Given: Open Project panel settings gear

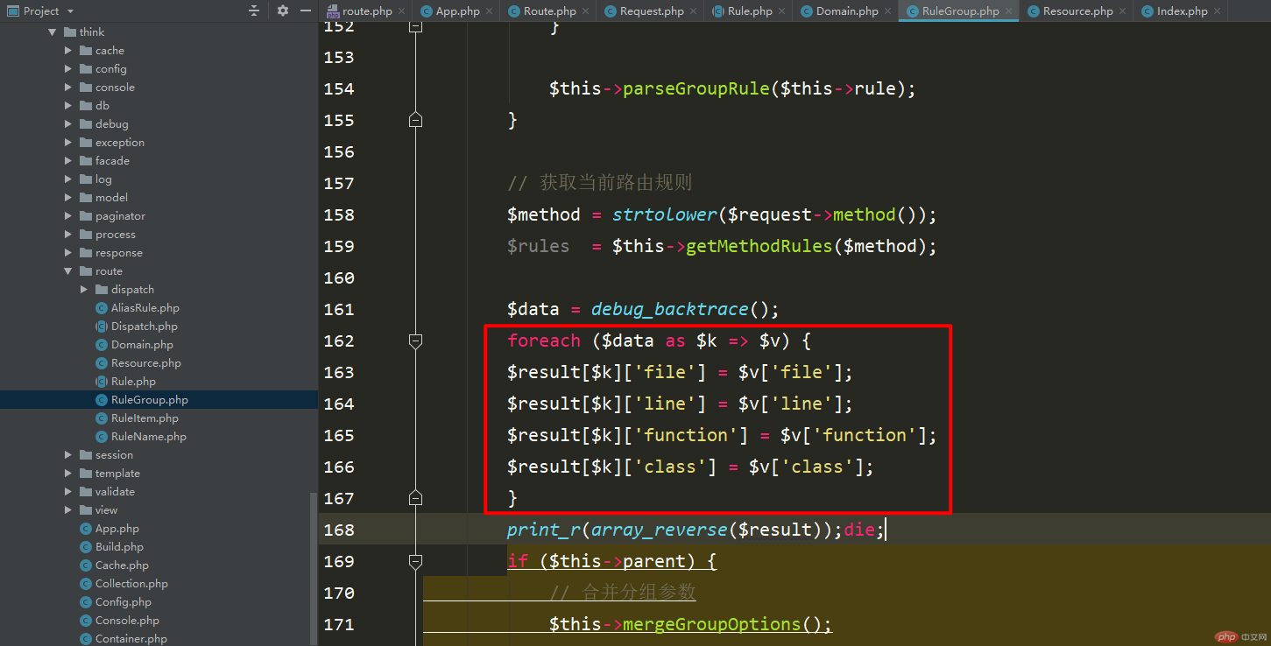Looking at the screenshot, I should [x=283, y=11].
